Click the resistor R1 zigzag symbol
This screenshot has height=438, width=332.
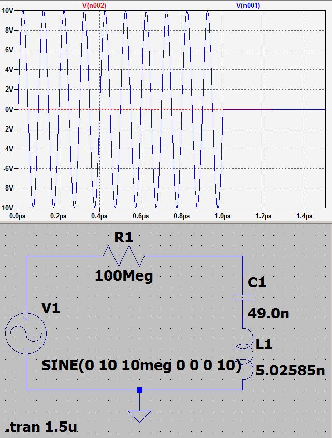[x=124, y=256]
